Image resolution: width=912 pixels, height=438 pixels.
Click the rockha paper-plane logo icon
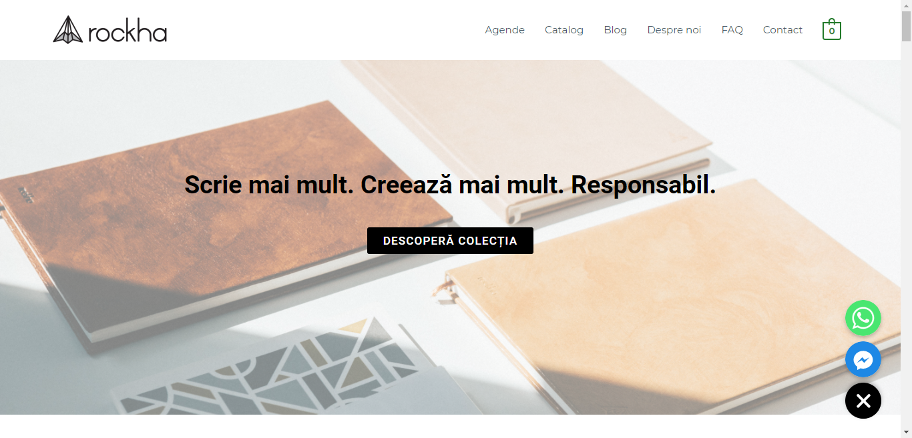pos(67,30)
